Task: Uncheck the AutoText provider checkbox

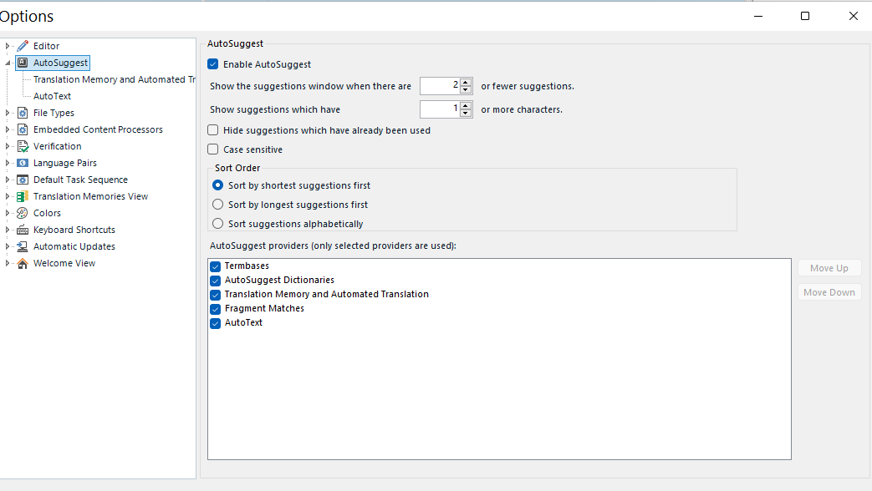Action: point(215,323)
